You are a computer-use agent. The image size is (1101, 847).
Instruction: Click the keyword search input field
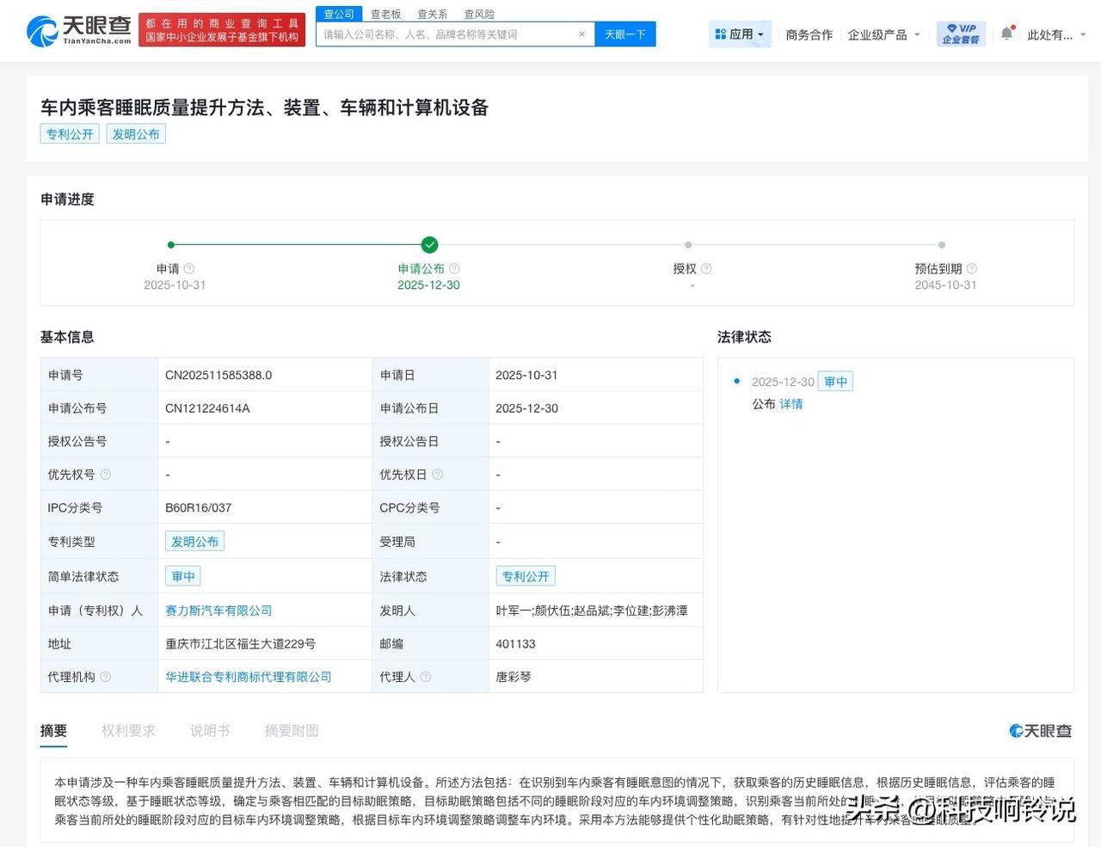[439, 34]
